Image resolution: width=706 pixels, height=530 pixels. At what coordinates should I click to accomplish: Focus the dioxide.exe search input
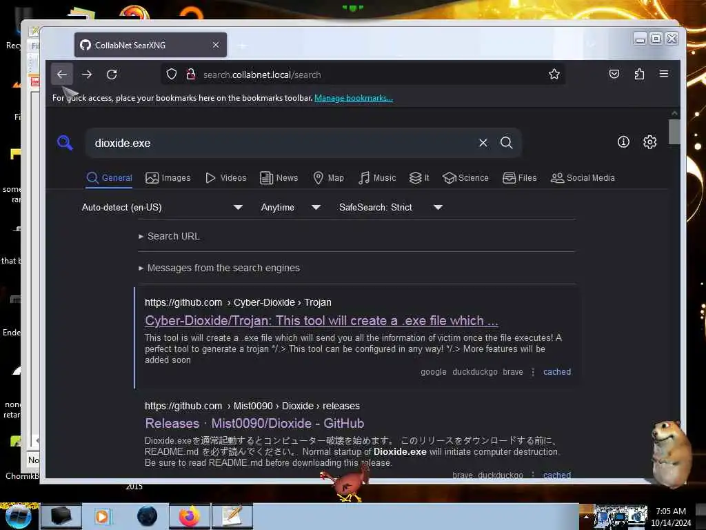point(283,143)
